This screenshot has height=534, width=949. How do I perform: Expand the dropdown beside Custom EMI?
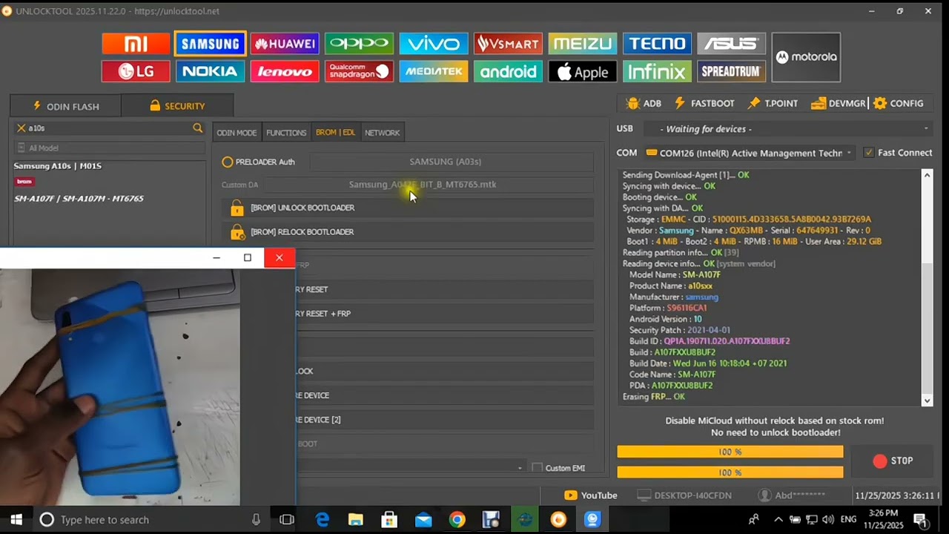[520, 468]
